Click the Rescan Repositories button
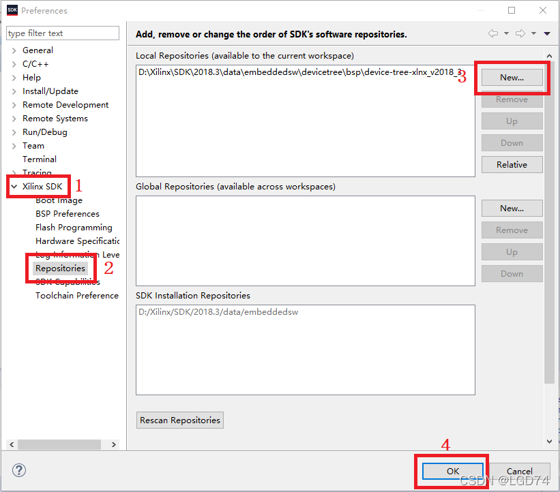The image size is (560, 492). (180, 420)
